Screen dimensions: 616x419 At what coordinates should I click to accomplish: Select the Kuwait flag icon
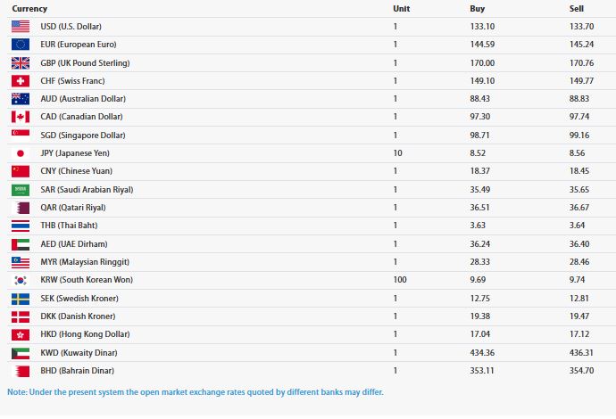21,353
